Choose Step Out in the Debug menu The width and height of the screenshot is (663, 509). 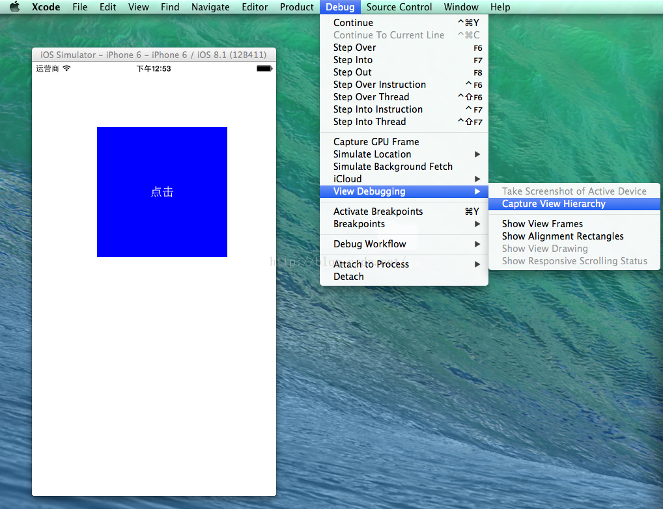(x=404, y=72)
